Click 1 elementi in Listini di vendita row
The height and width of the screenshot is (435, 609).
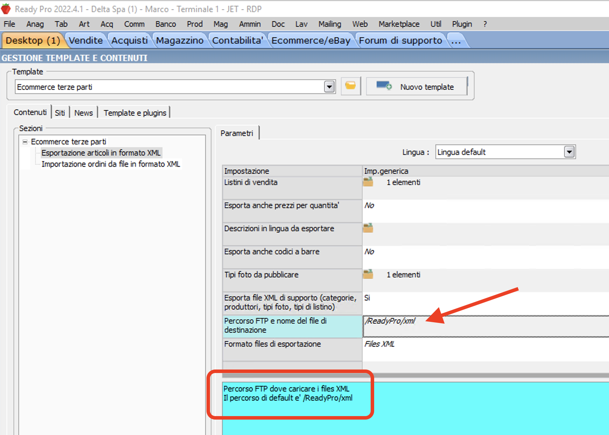403,182
